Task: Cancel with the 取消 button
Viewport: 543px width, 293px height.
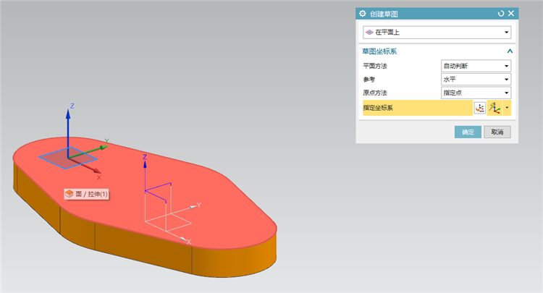Action: coord(497,132)
